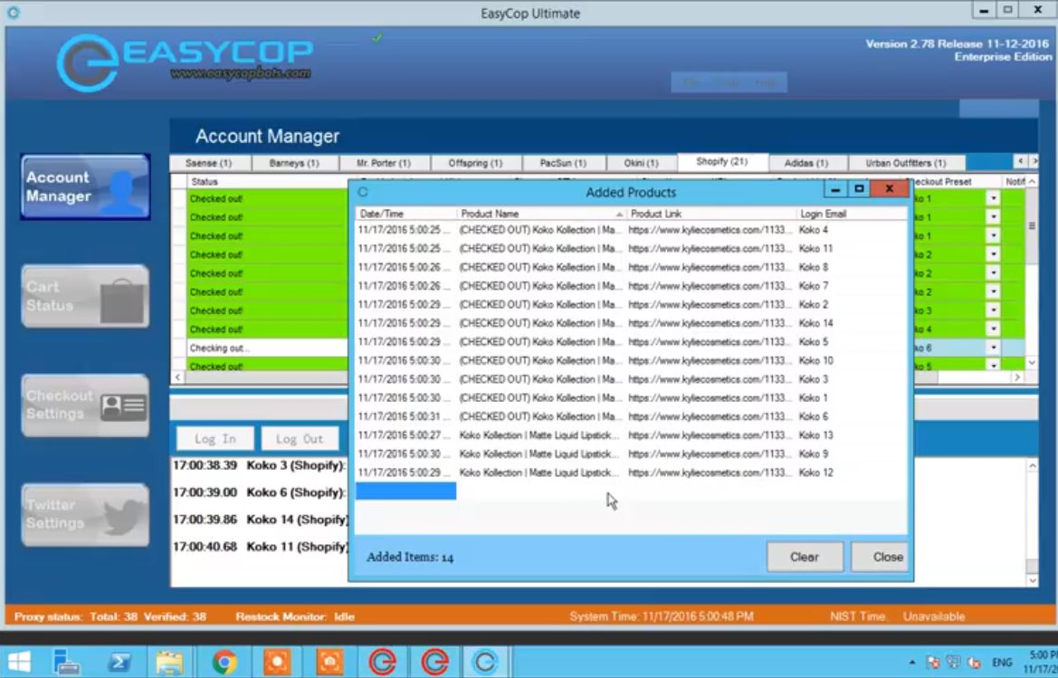
Task: Expand Checkout Preset dropdown for ko 5 row
Action: click(993, 366)
